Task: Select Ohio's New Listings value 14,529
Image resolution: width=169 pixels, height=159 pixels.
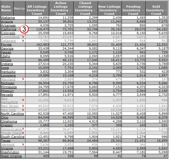Action: [x=116, y=117]
